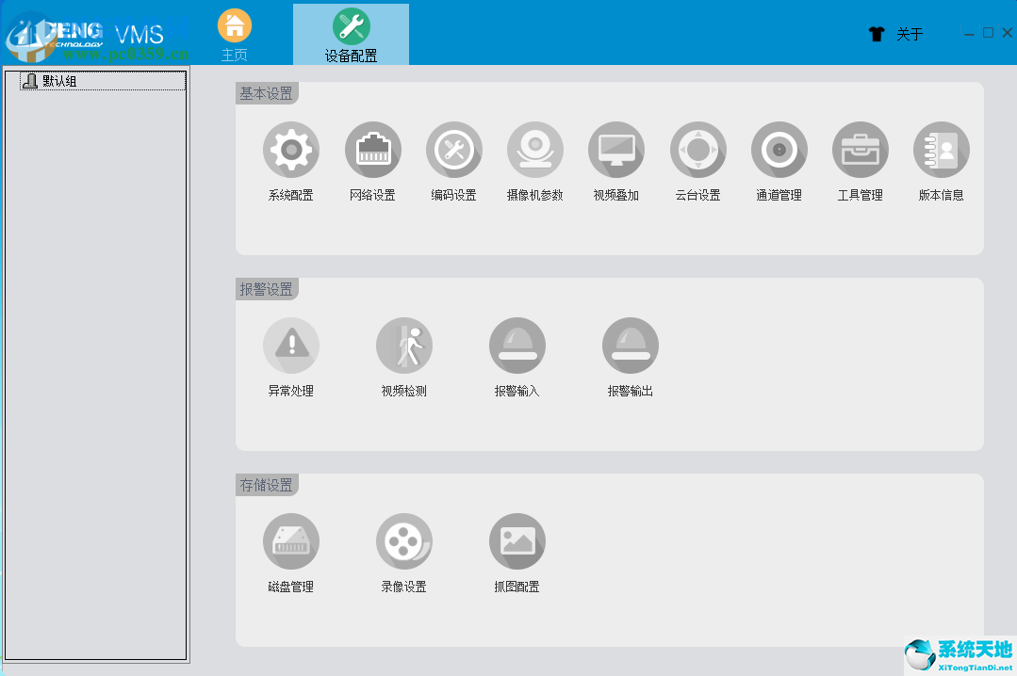Maximize the VMS window
Viewport: 1017px width, 676px height.
tap(988, 32)
